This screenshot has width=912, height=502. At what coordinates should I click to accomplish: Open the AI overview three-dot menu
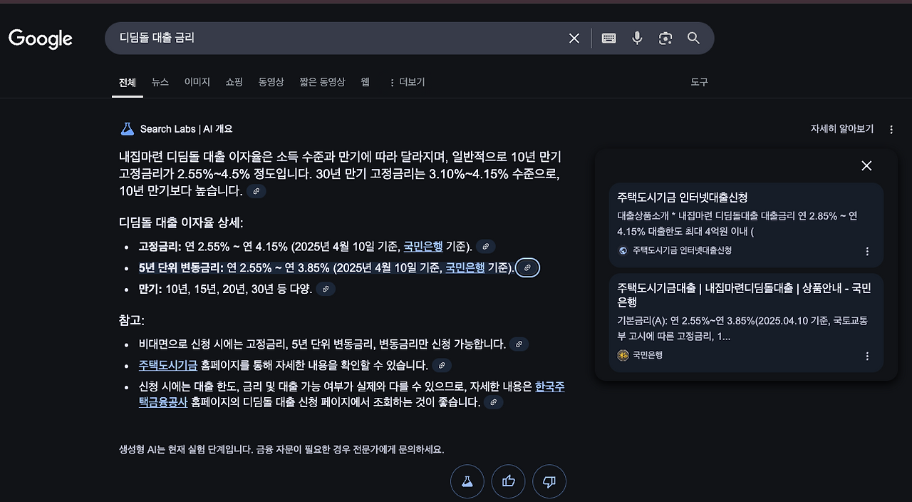click(x=891, y=129)
